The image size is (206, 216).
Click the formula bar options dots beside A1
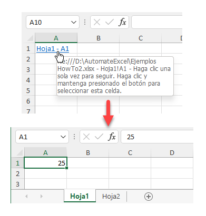[x=74, y=137]
